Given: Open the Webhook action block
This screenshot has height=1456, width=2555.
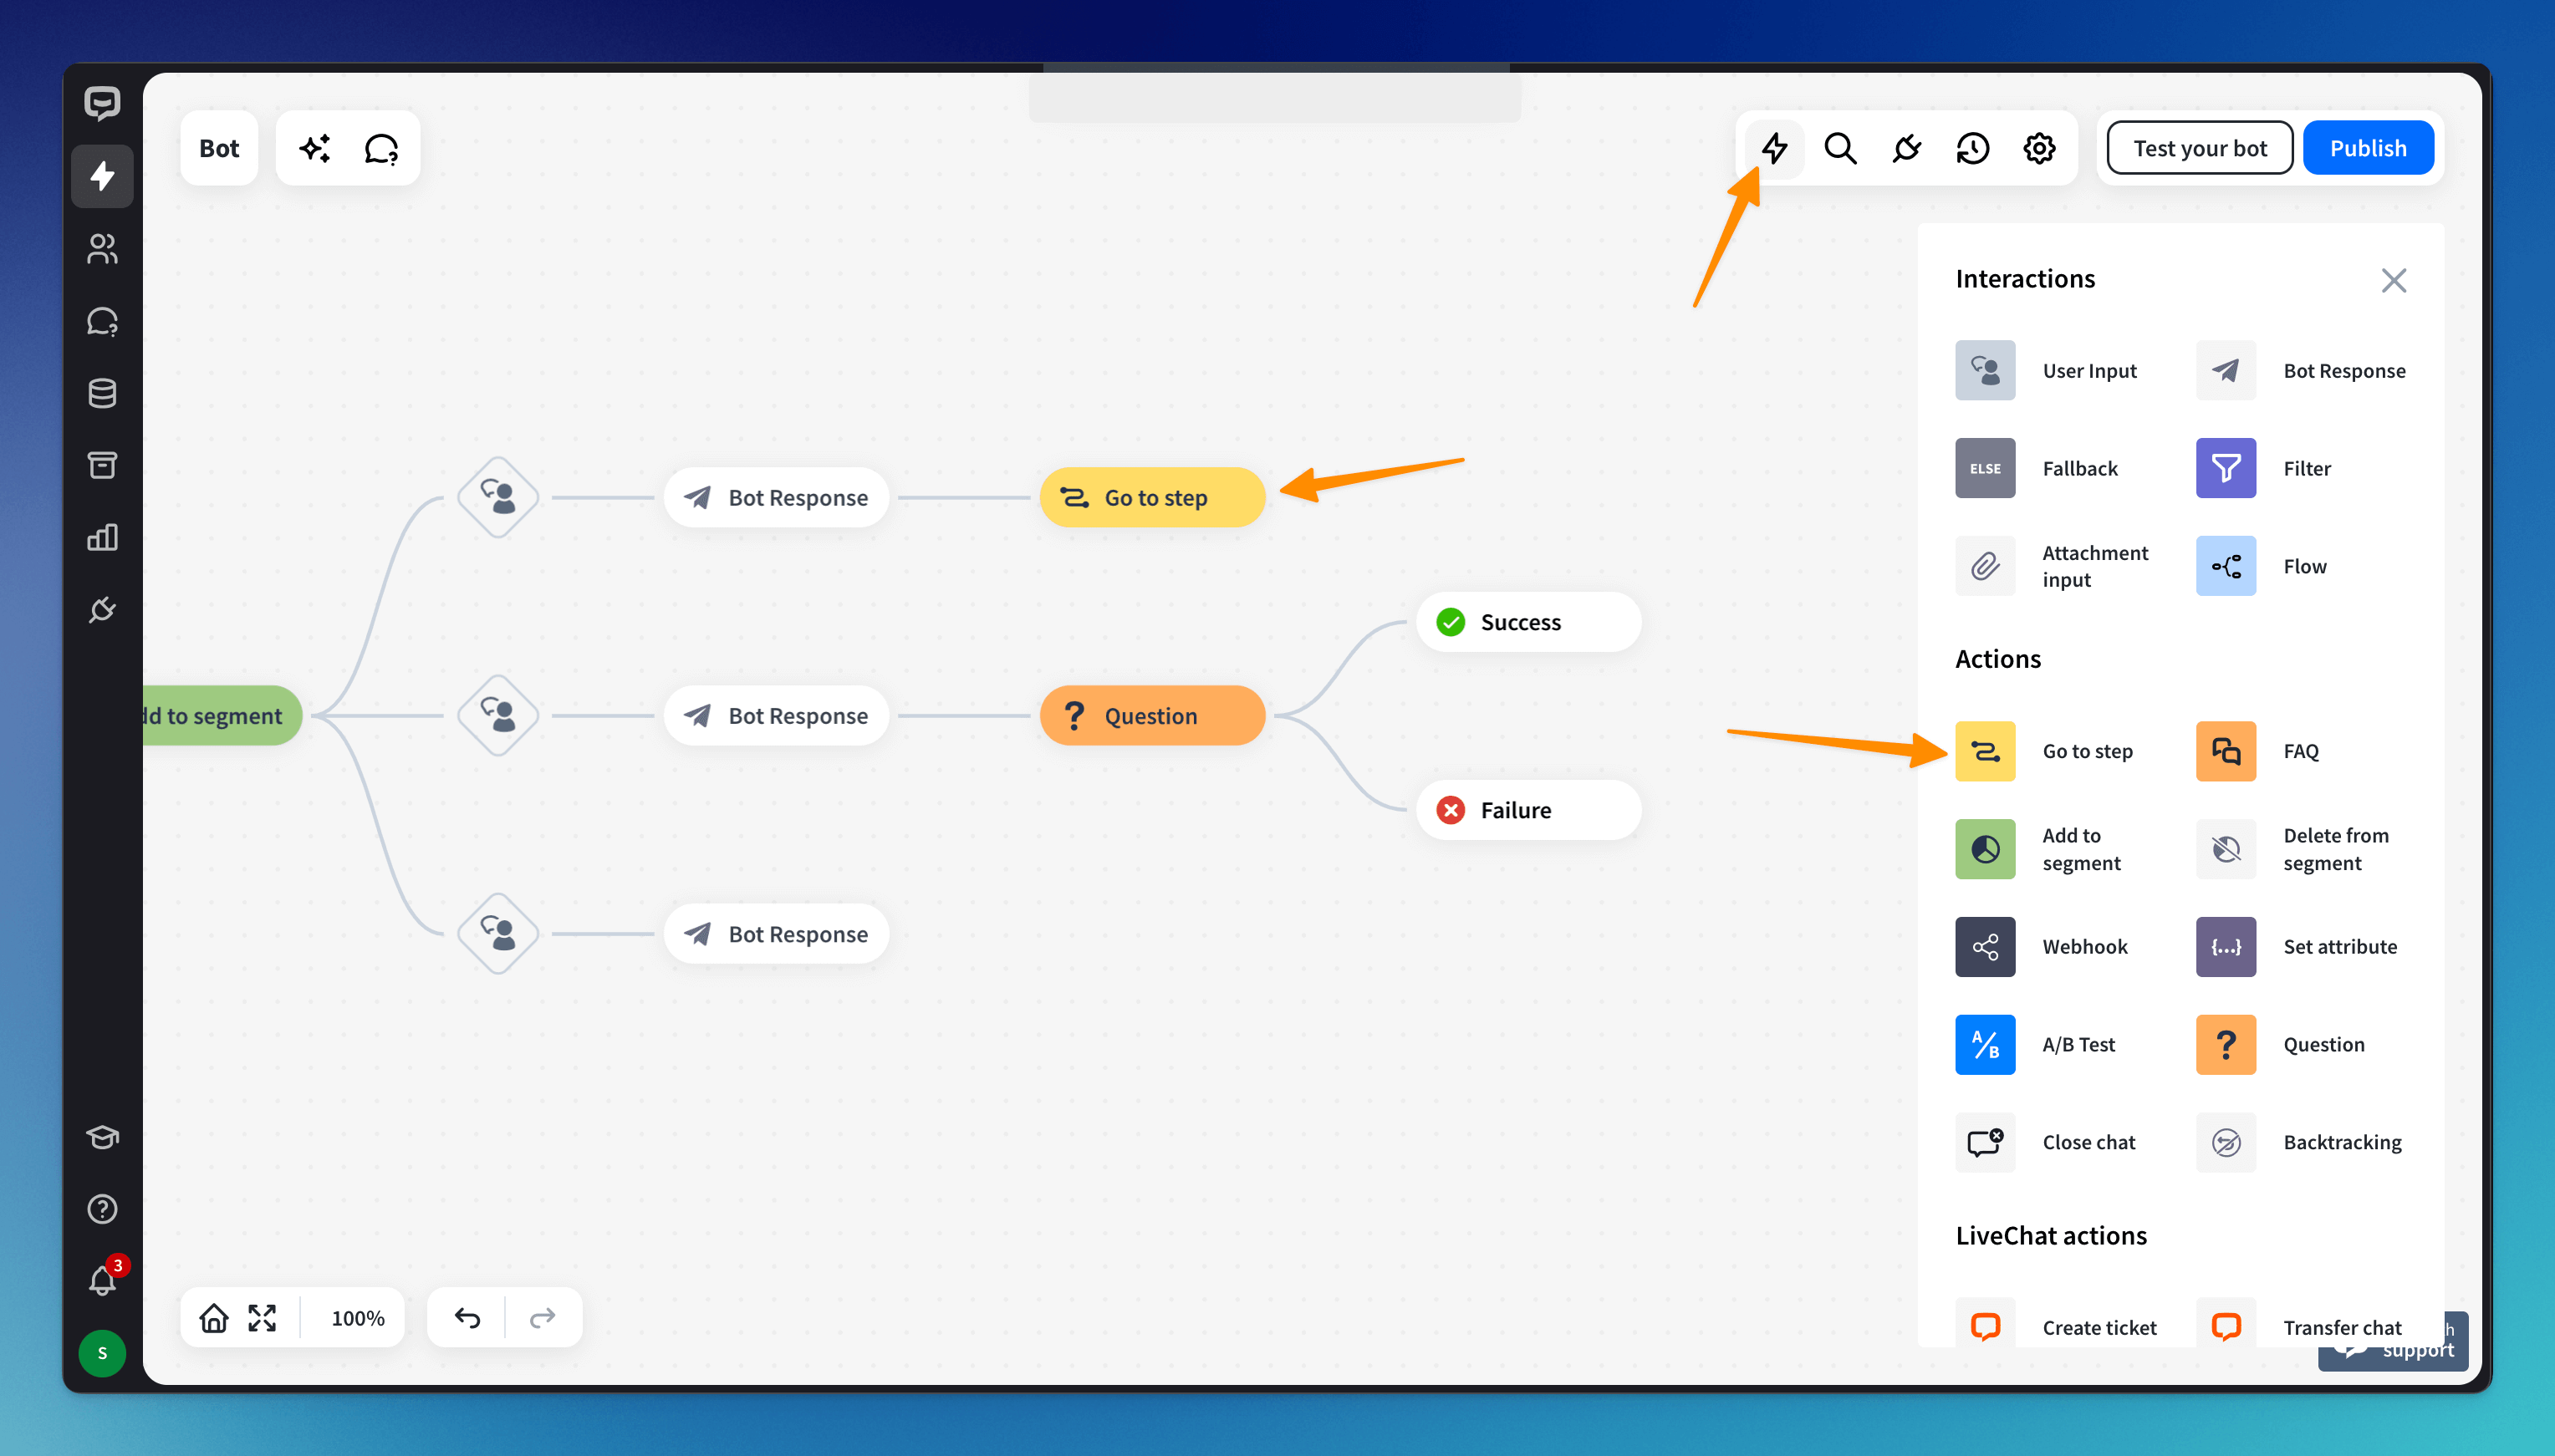Looking at the screenshot, I should click(x=1985, y=946).
